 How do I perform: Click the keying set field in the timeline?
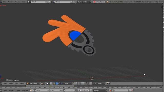tap(120, 90)
